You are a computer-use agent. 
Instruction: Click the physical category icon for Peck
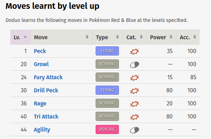click(x=135, y=51)
